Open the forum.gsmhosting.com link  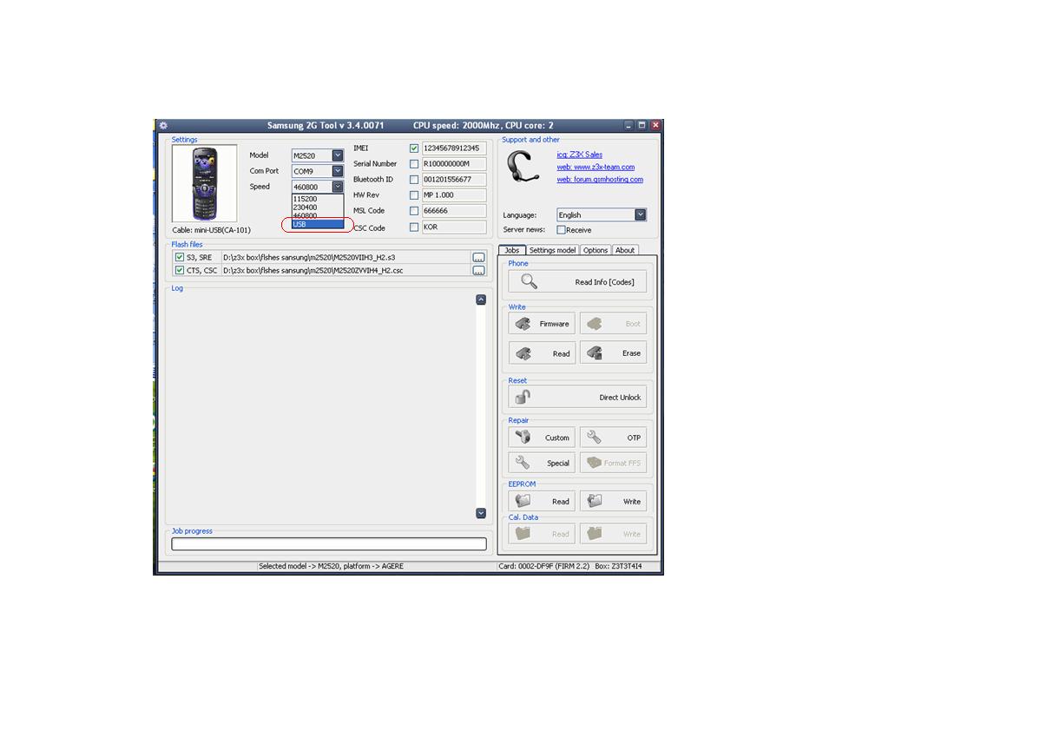point(600,180)
